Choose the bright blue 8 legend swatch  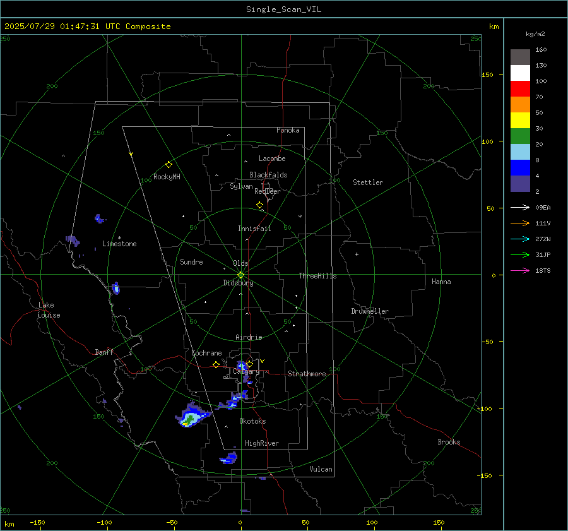520,168
